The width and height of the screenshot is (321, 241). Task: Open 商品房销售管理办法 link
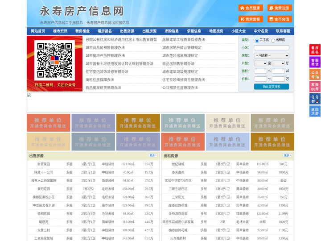178,64
